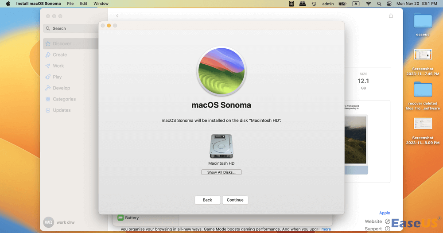Click the Create paintbrush icon
The image size is (443, 233).
(x=48, y=55)
